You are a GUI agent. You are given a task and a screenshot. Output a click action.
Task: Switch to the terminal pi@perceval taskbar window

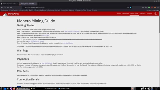51,88
